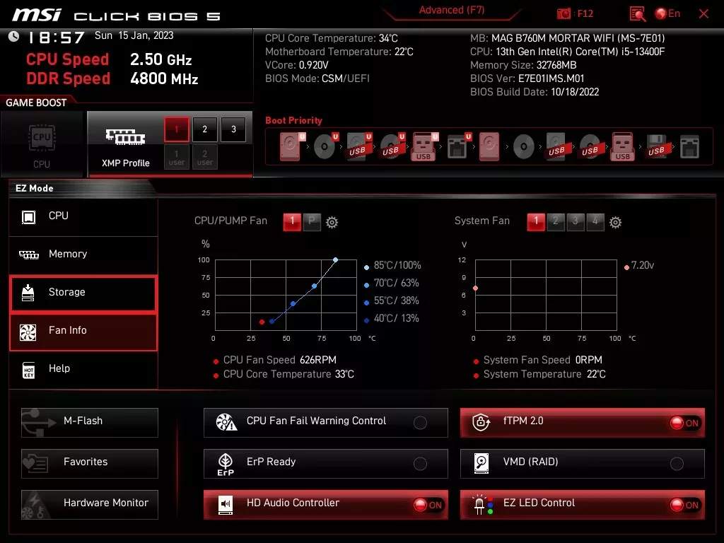Switch to System Fan 3 tab
Screen dimensions: 724x543
575,221
